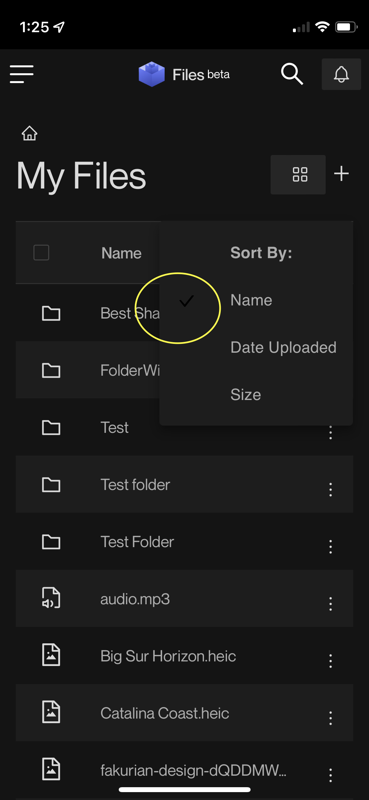The image size is (369, 800).
Task: Open the notifications bell
Action: coord(341,74)
